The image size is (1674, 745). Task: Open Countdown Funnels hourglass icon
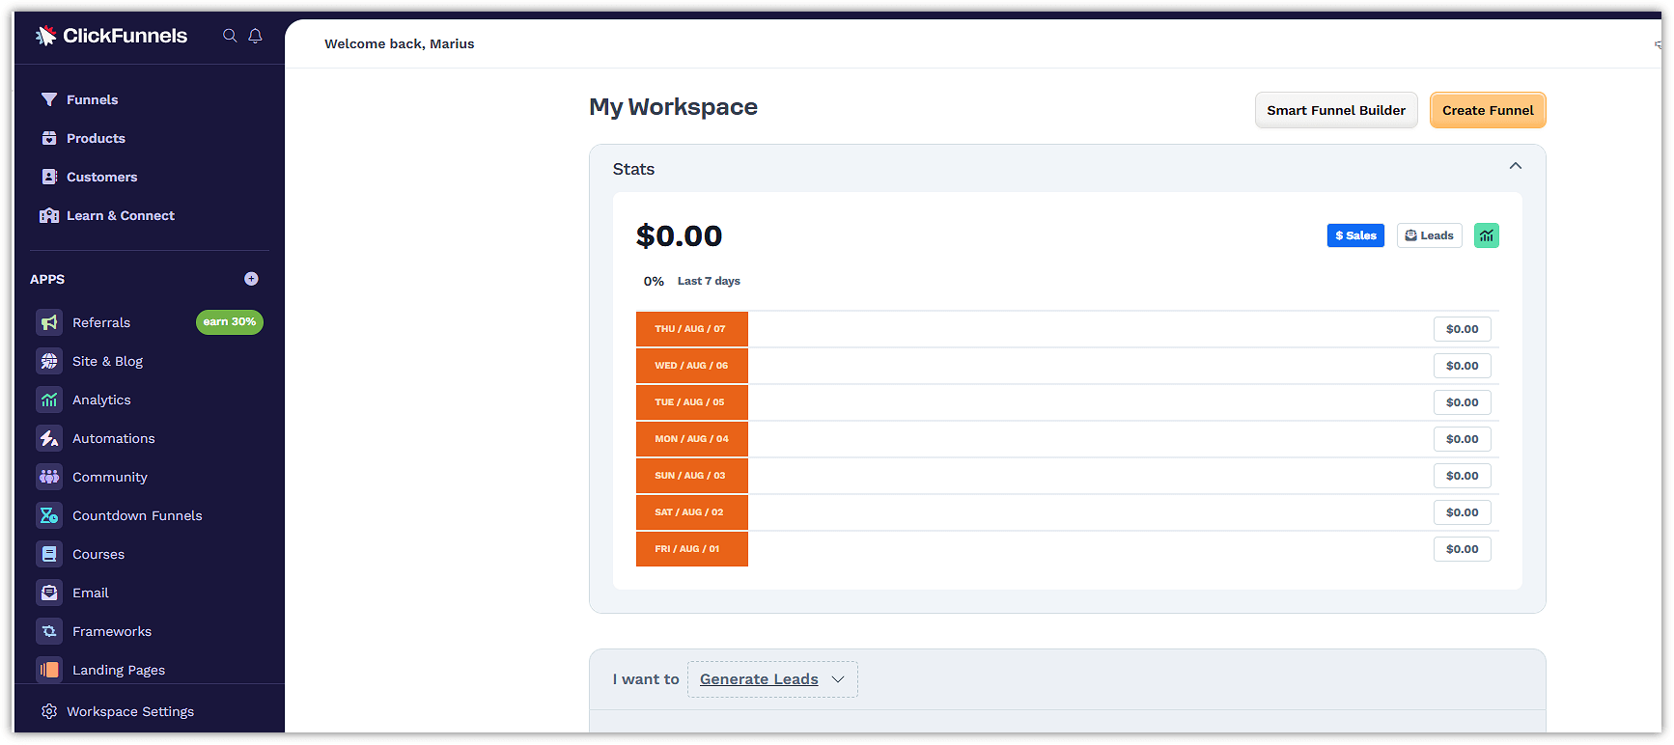[x=49, y=515]
